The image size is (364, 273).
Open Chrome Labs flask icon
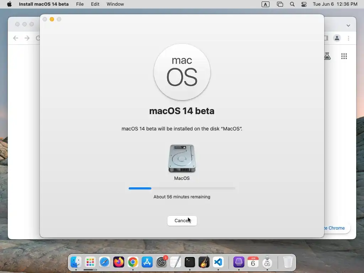[327, 56]
